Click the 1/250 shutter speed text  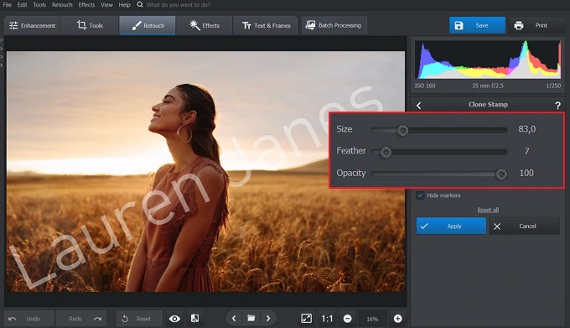click(553, 86)
